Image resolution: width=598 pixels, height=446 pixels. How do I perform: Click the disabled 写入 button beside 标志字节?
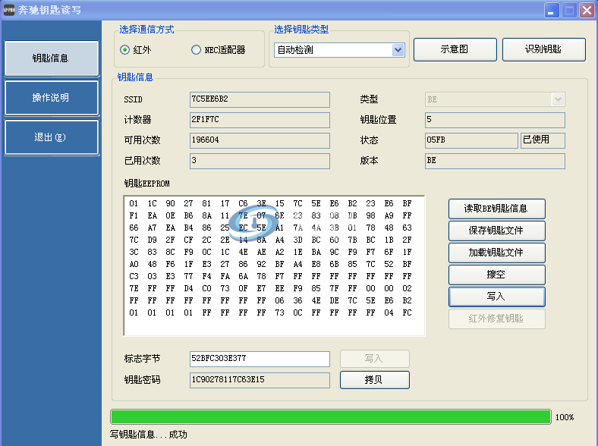375,359
